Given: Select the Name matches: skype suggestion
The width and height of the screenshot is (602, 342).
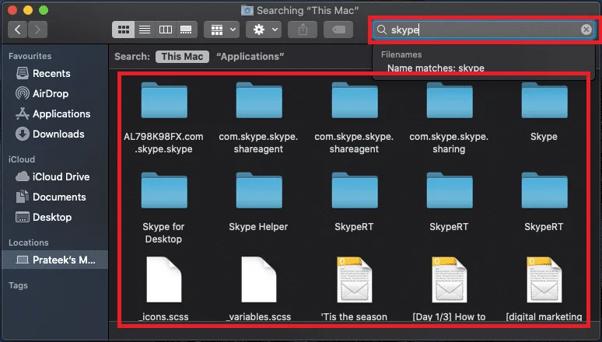Looking at the screenshot, I should click(436, 68).
